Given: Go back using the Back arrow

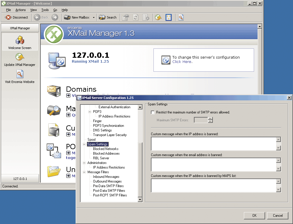Looking at the screenshot, I should tap(41, 17).
